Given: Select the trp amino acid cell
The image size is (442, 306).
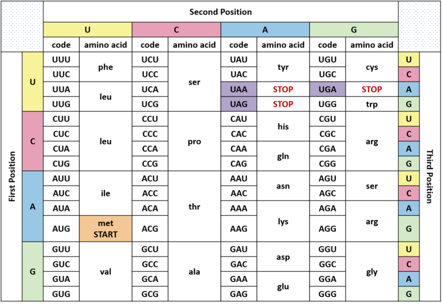Looking at the screenshot, I should click(372, 104).
